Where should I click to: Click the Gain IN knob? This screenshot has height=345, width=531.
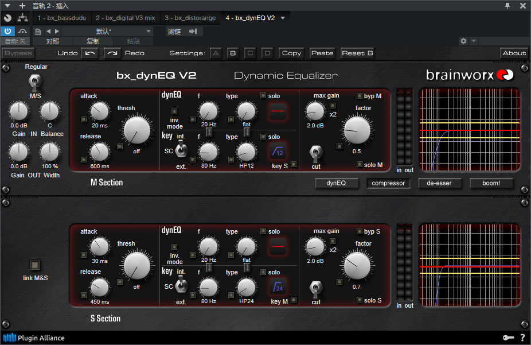pyautogui.click(x=19, y=111)
